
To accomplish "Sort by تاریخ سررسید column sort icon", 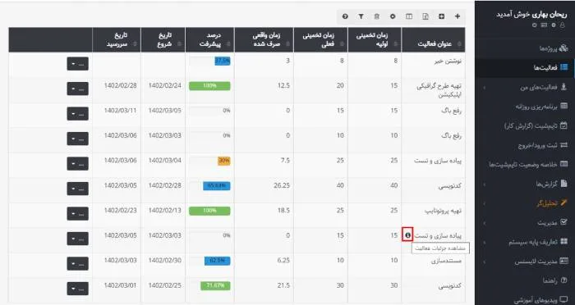I will [135, 44].
